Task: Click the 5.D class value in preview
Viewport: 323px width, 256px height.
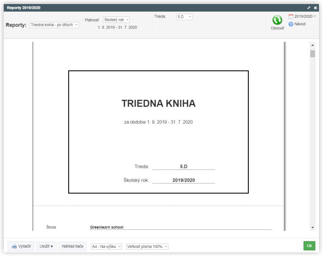Action: (184, 167)
